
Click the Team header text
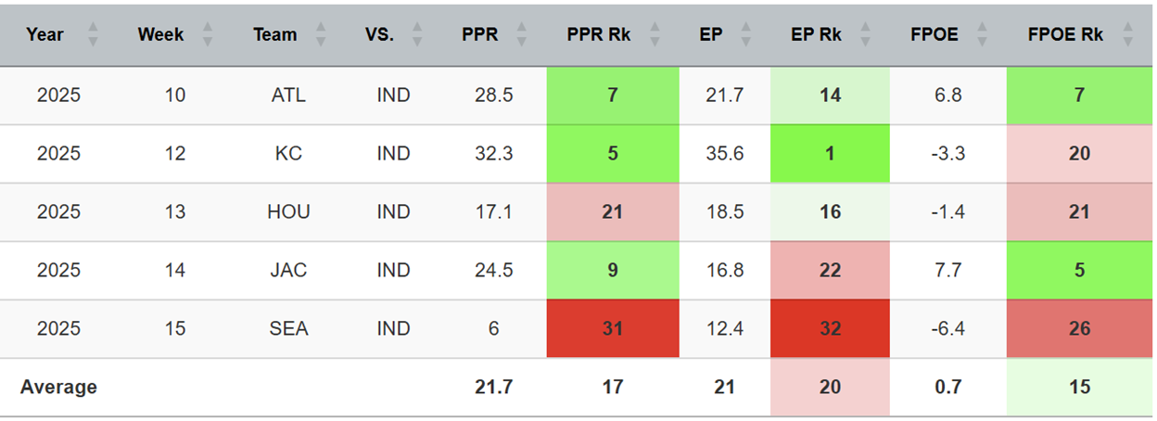tap(275, 35)
